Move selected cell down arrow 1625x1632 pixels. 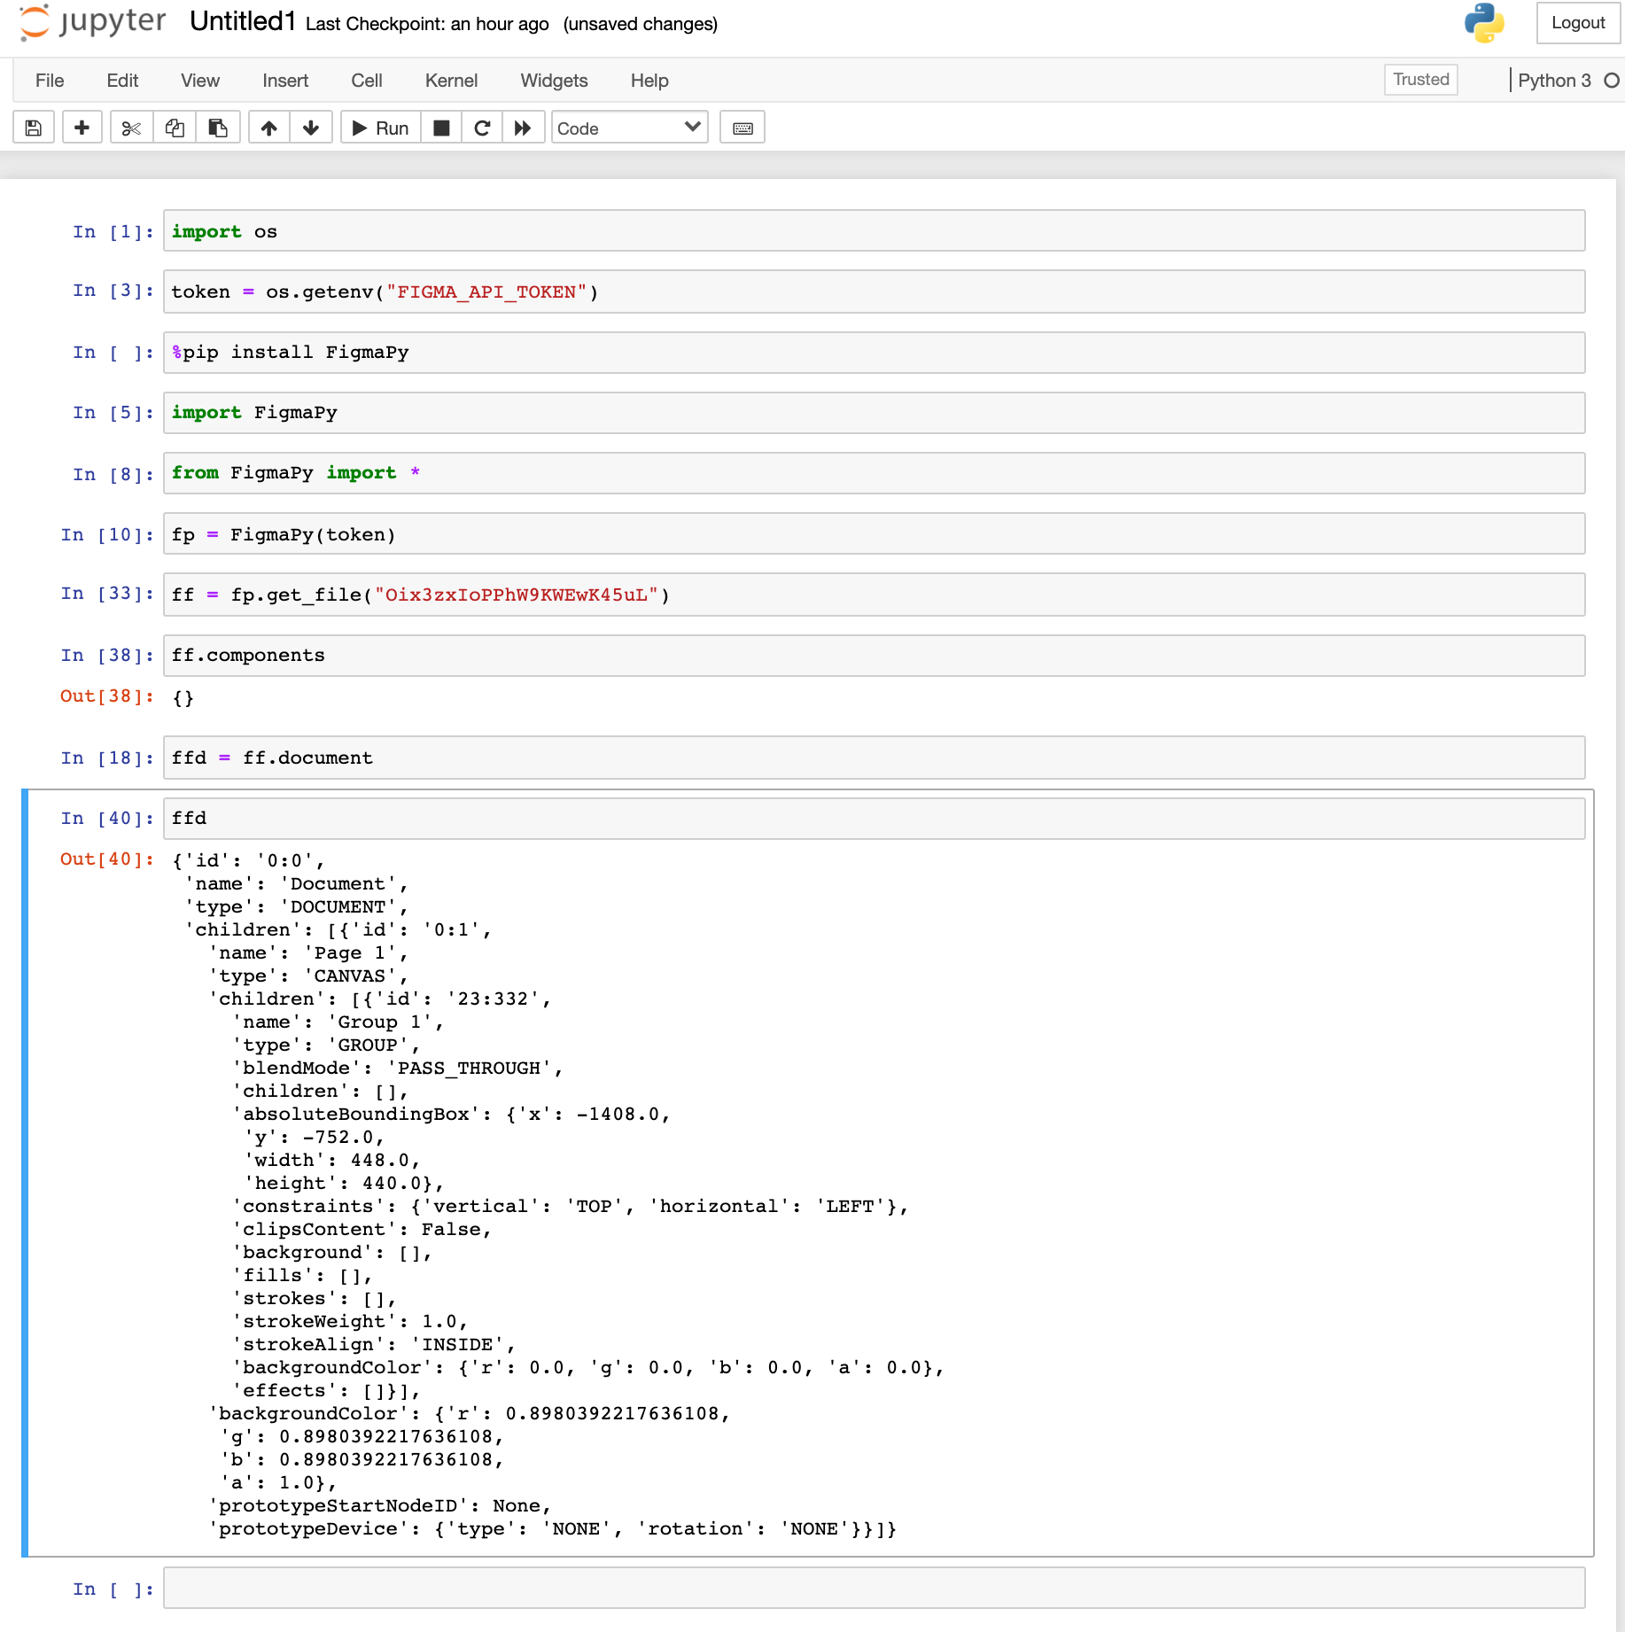coord(311,128)
